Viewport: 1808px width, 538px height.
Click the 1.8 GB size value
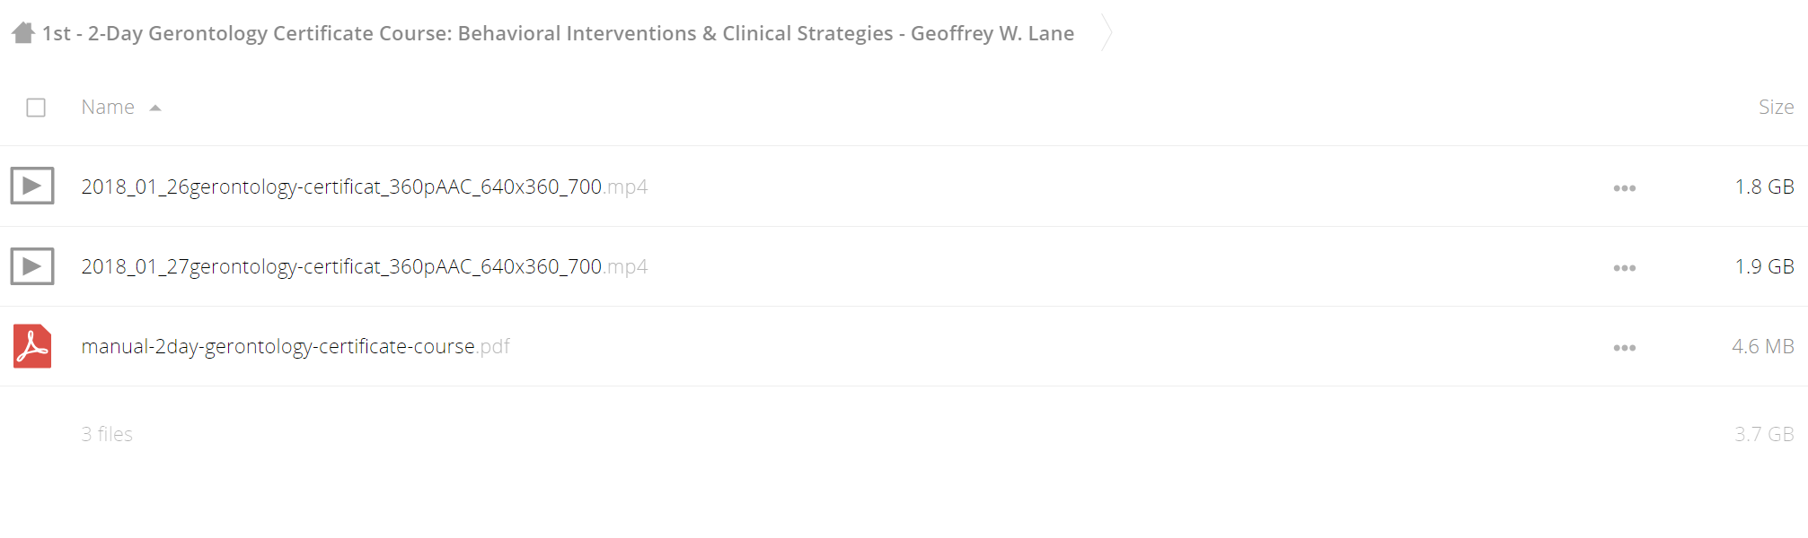tap(1764, 187)
